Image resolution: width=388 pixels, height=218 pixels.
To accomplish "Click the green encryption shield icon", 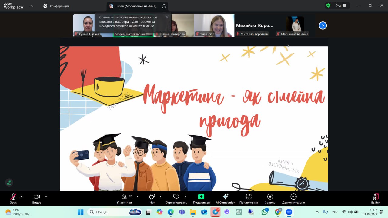I will click(x=328, y=5).
